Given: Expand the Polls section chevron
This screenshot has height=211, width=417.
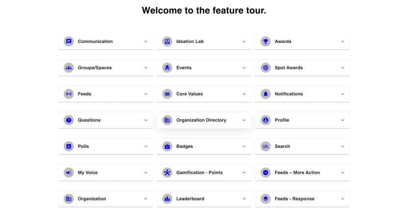Looking at the screenshot, I should (146, 146).
